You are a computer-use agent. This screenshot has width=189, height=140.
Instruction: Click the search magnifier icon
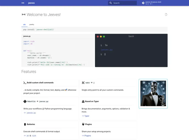(x=111, y=3)
